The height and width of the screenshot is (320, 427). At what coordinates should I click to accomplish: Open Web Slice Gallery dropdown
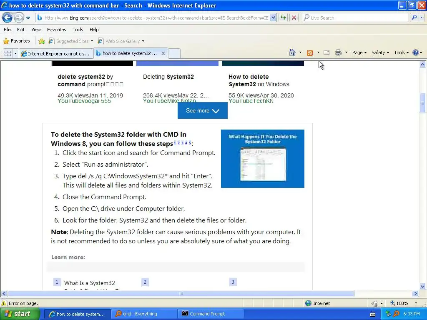point(121,41)
